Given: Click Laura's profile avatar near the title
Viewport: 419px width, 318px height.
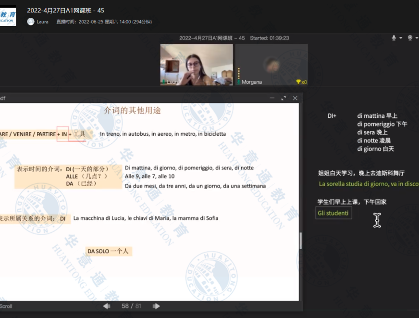Looking at the screenshot, I should [30, 22].
